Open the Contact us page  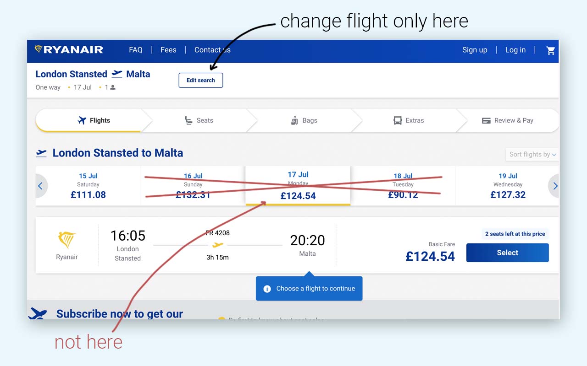click(212, 50)
